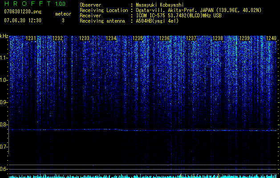
Task: Click the gray vertical range bar on axis
Action: click(x=8, y=137)
